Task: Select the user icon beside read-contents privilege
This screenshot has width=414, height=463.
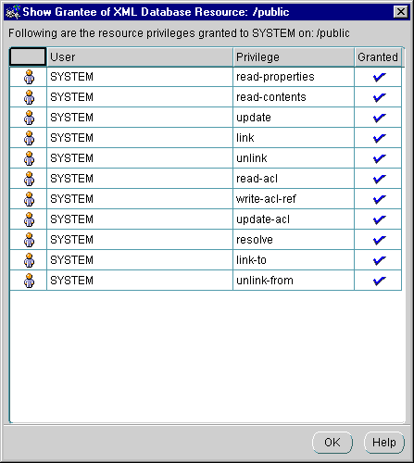Action: (29, 97)
